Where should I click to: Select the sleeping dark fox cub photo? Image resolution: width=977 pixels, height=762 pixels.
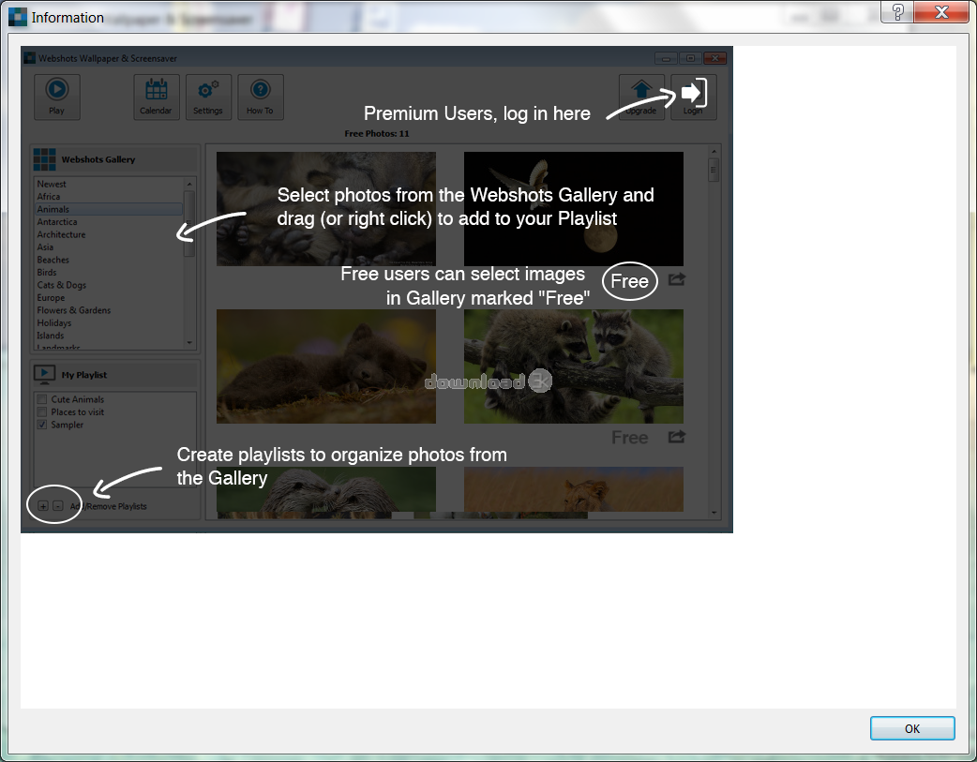(x=326, y=366)
